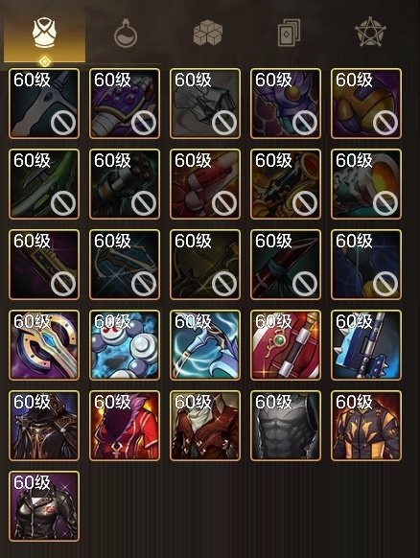Tap the locked red and white cannon
Screen dimensions: 420x558
(x=205, y=184)
